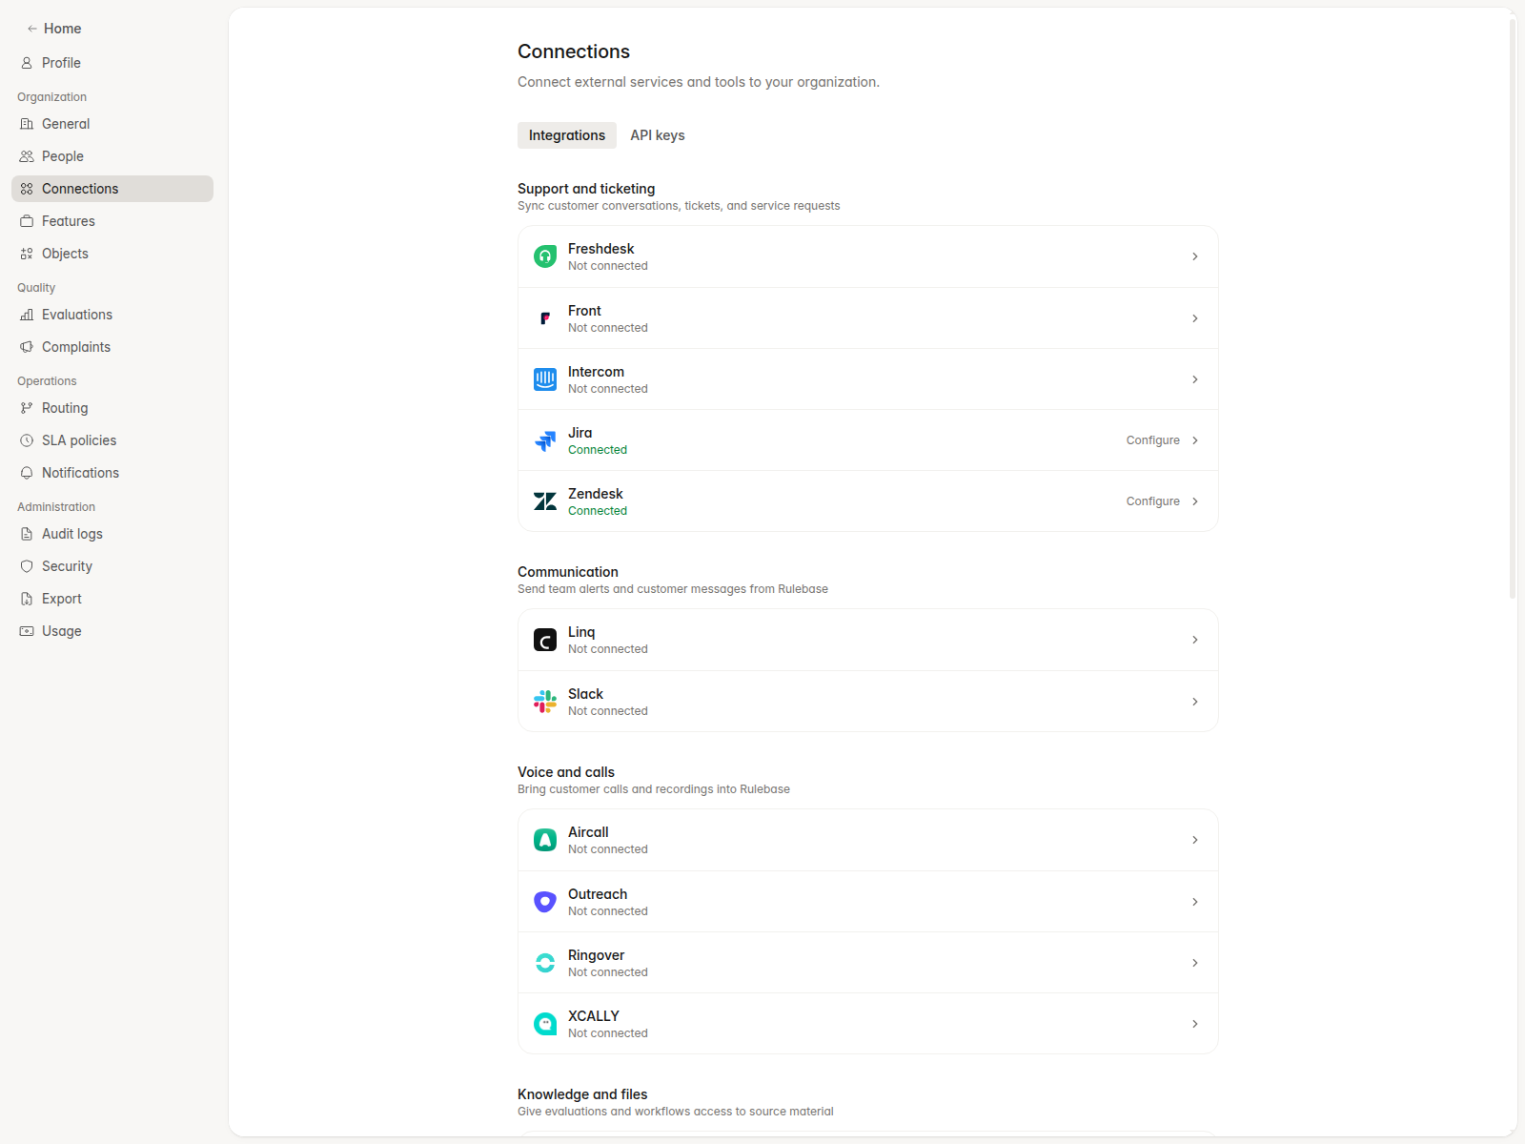Click the Aircall logo icon
1525x1144 pixels.
(545, 840)
